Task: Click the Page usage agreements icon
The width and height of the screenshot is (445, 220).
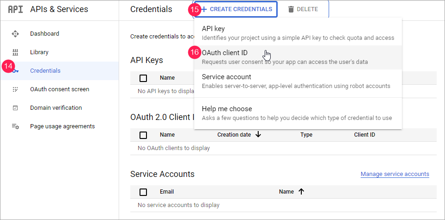Action: pyautogui.click(x=15, y=126)
